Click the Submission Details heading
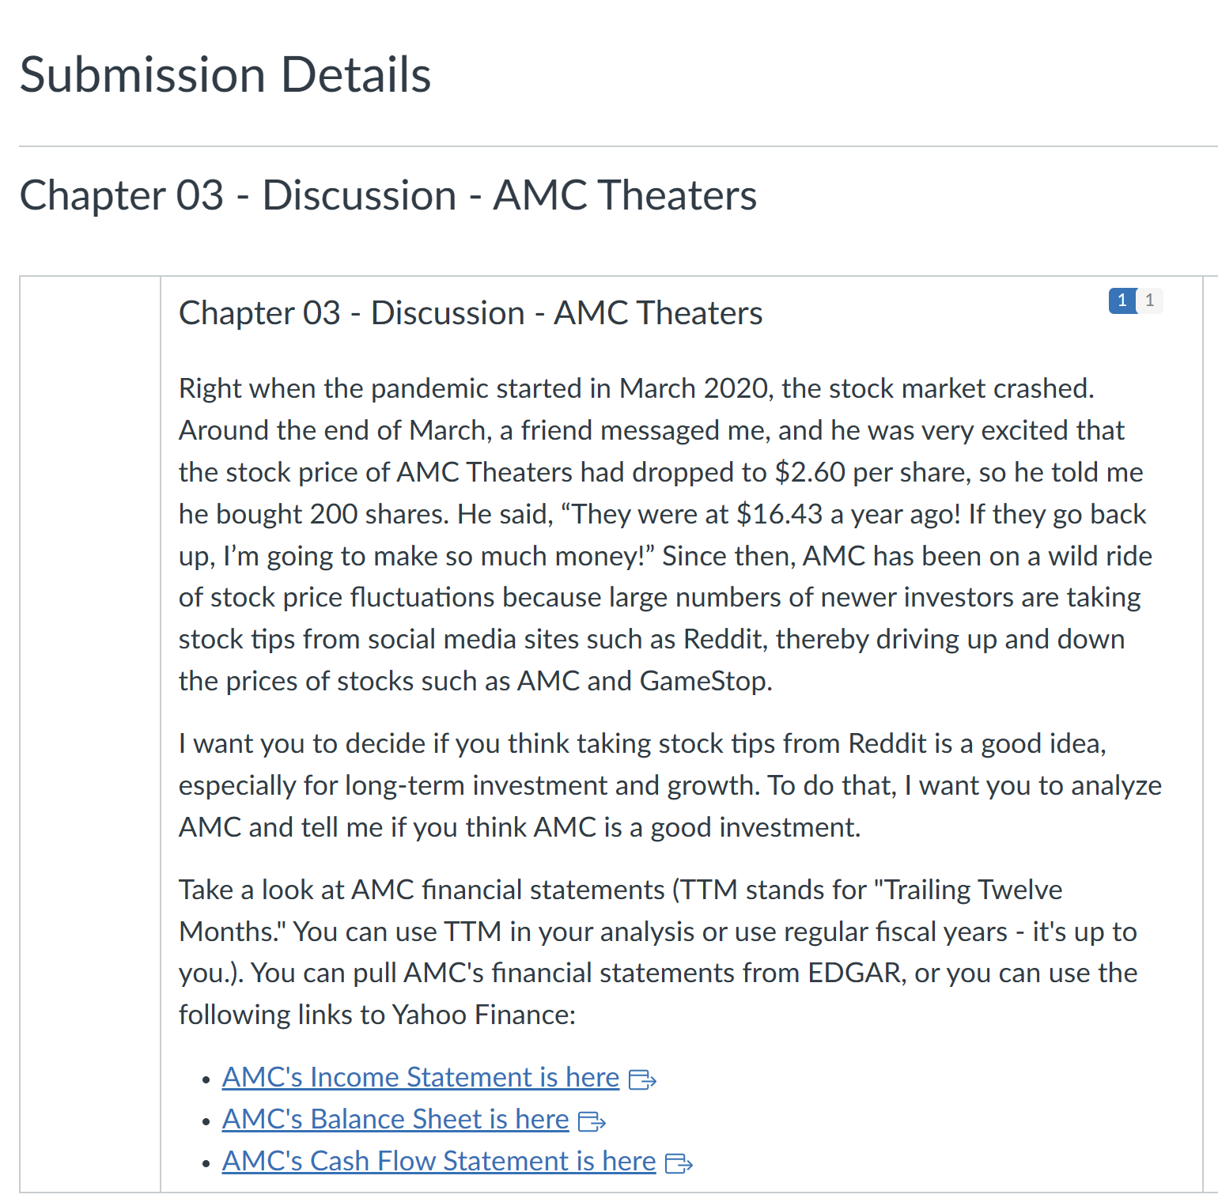Screen dimensions: 1218x1202 226,74
